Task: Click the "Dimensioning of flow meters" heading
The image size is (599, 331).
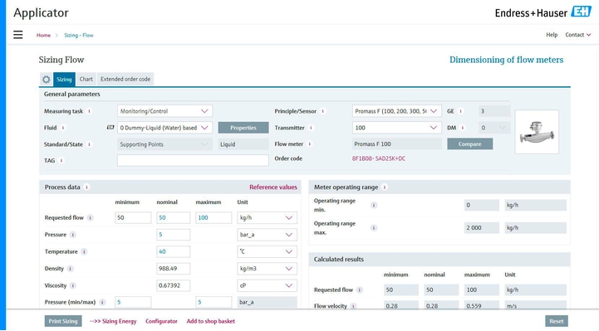Action: click(506, 60)
